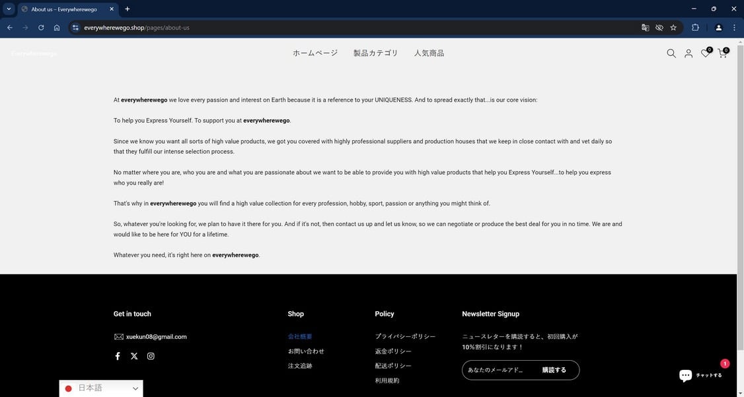This screenshot has height=397, width=744.
Task: Go to browser home page
Action: pos(57,28)
